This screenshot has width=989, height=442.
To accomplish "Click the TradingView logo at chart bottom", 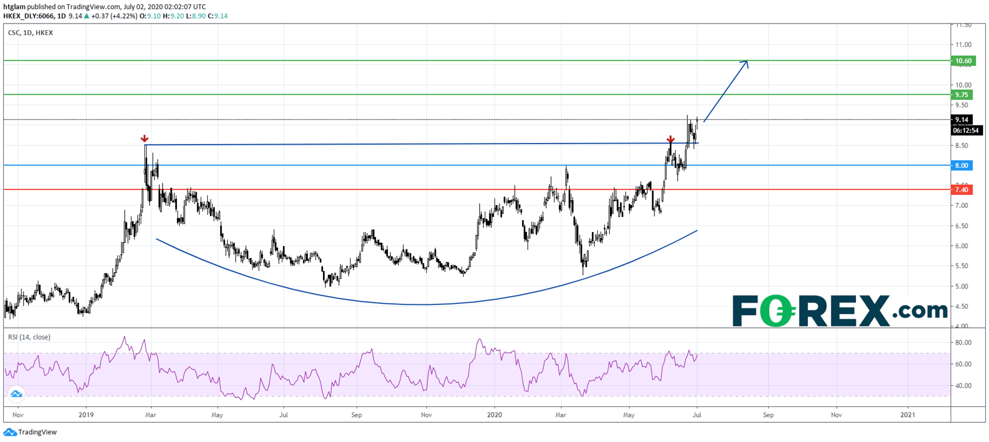I will [x=30, y=432].
